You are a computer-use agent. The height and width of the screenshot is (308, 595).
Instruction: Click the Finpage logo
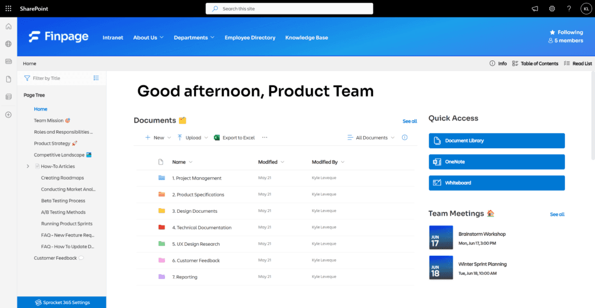click(x=59, y=37)
